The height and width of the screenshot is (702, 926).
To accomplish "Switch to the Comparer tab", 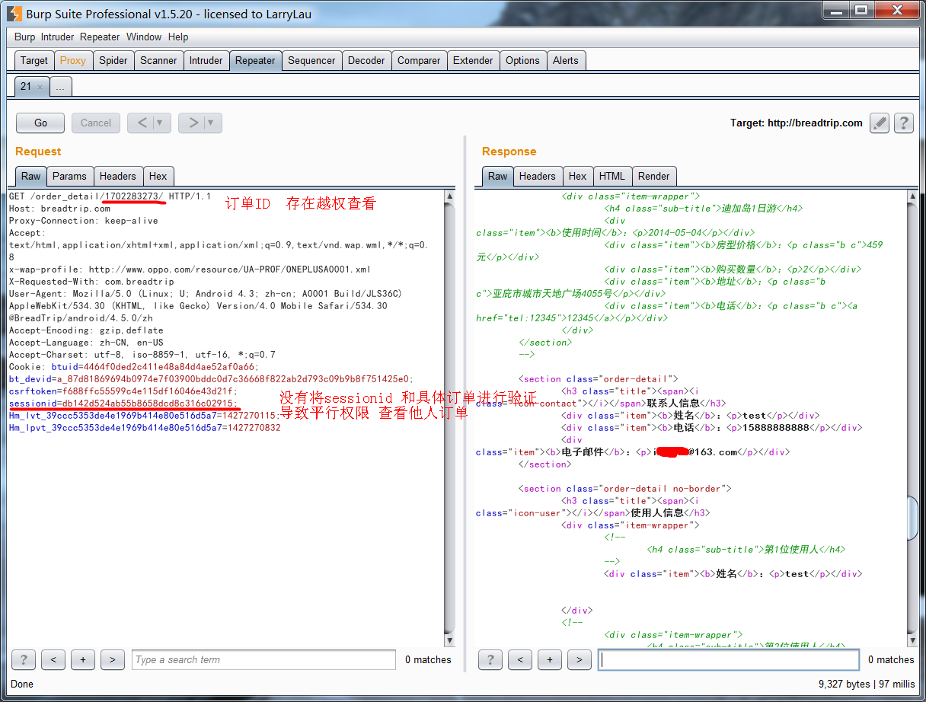I will click(419, 60).
